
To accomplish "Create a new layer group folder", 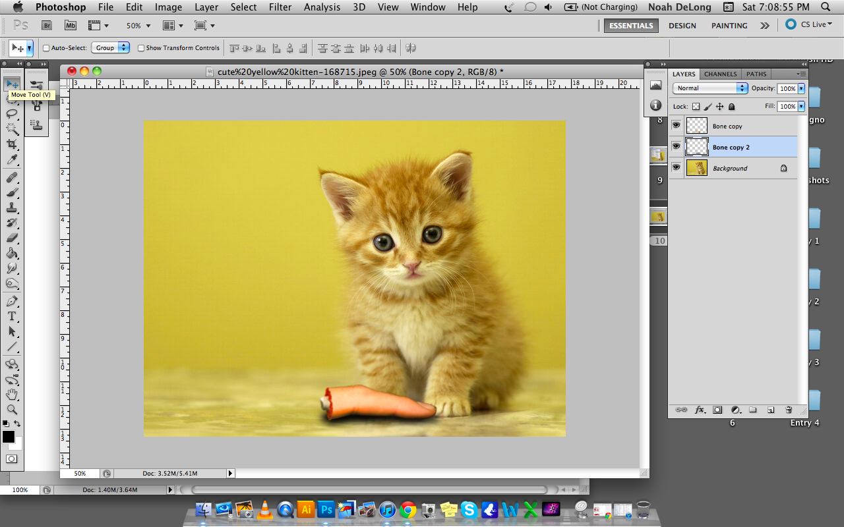I will 753,410.
